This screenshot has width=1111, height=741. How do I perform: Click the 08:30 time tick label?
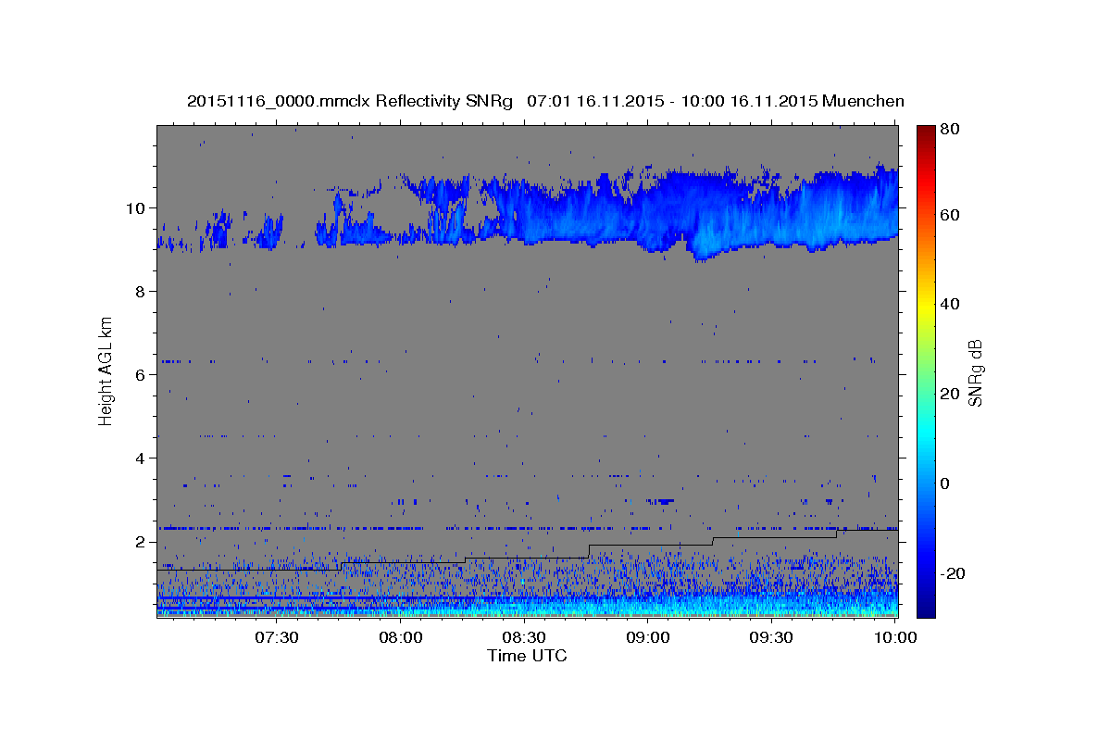coord(524,637)
